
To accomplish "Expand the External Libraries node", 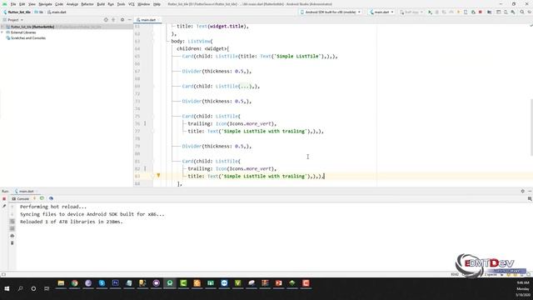I will [x=2, y=32].
